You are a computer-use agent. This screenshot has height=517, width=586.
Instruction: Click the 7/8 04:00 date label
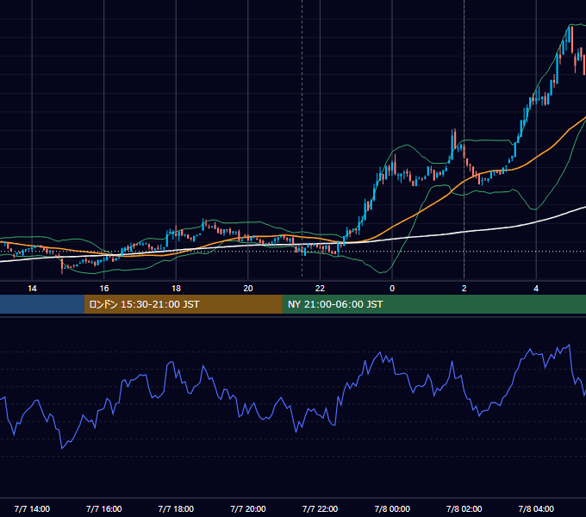(536, 508)
